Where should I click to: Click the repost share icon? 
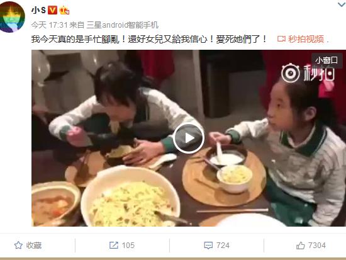(x=114, y=245)
